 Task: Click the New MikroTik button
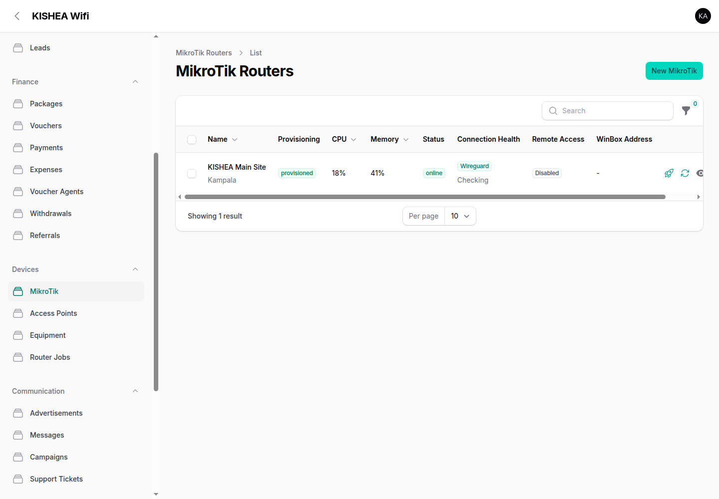click(x=674, y=71)
